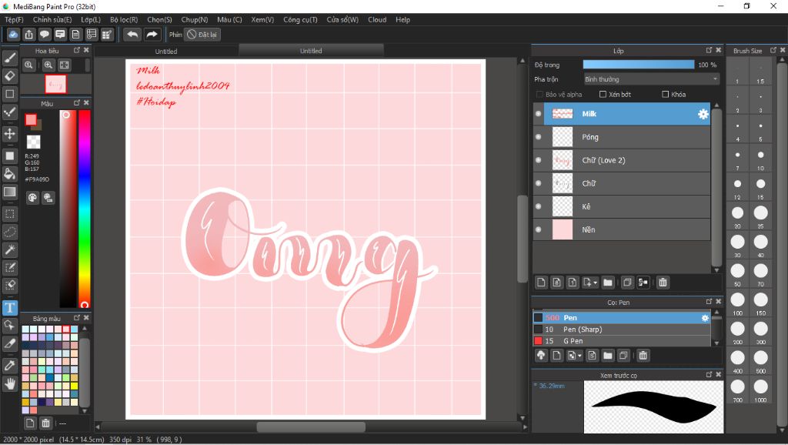The height and width of the screenshot is (445, 788).
Task: Click the navigator canvas thumbnail
Action: [55, 84]
